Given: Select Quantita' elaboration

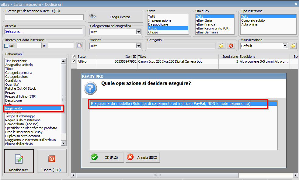Looking at the screenshot, I should click(x=33, y=85).
